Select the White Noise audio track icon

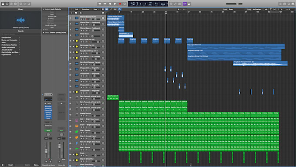click(x=77, y=35)
